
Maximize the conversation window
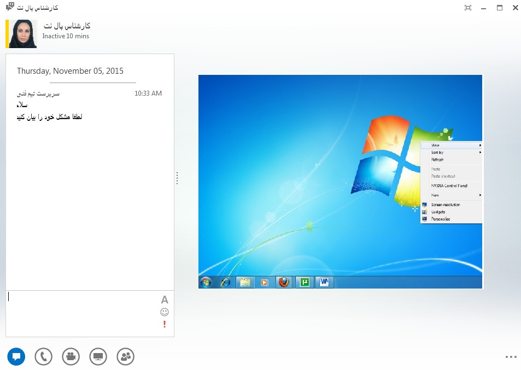pyautogui.click(x=499, y=8)
